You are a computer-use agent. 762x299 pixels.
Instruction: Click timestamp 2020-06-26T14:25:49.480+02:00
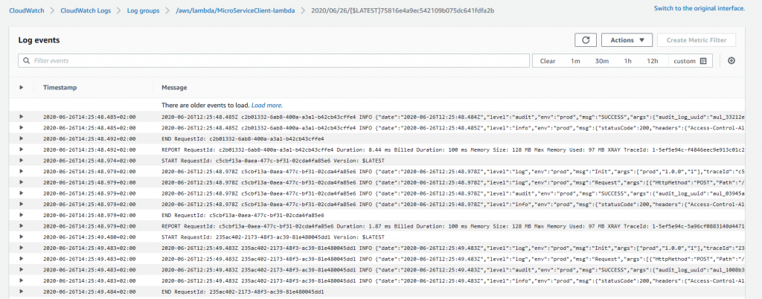tap(89, 237)
